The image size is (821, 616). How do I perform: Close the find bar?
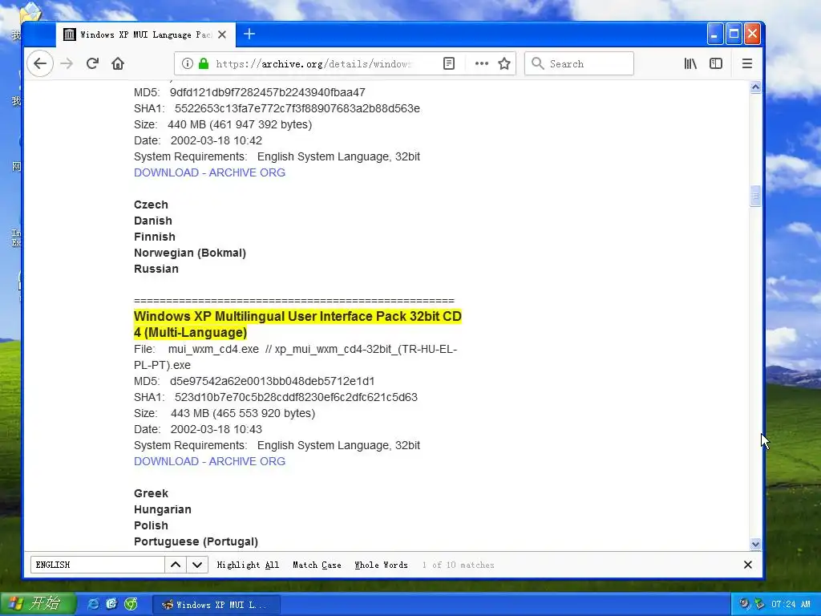click(x=748, y=565)
